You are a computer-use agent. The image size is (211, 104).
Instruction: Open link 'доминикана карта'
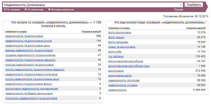click(120, 76)
